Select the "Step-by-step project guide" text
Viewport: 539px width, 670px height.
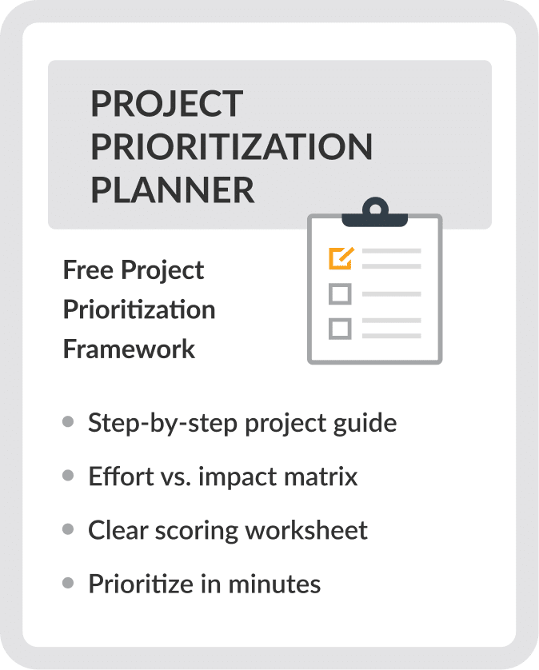tap(242, 422)
